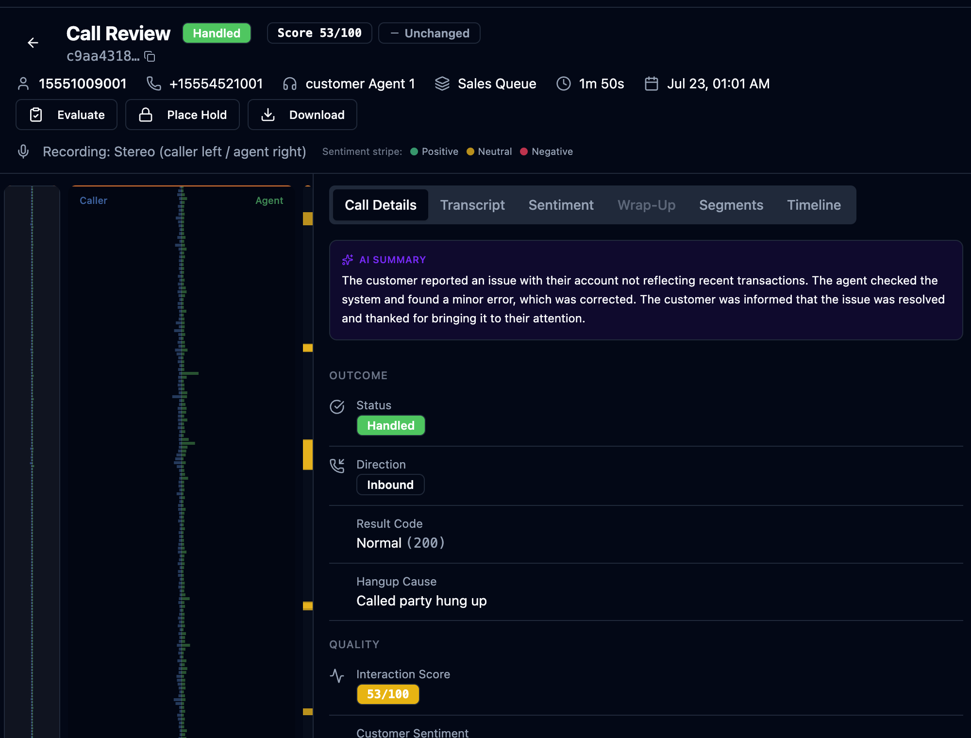Viewport: 971px width, 738px height.
Task: Click the phone handset icon
Action: click(153, 84)
